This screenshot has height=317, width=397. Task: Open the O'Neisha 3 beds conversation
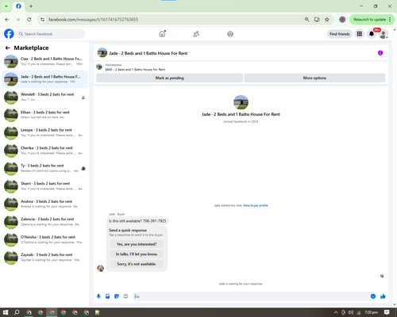point(44,239)
